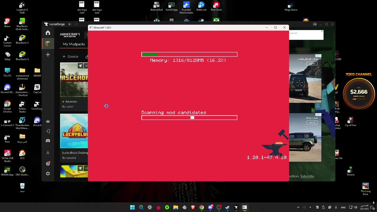The height and width of the screenshot is (212, 377).
Task: Open the DRIVER folder on desktop
Action: coord(37,72)
